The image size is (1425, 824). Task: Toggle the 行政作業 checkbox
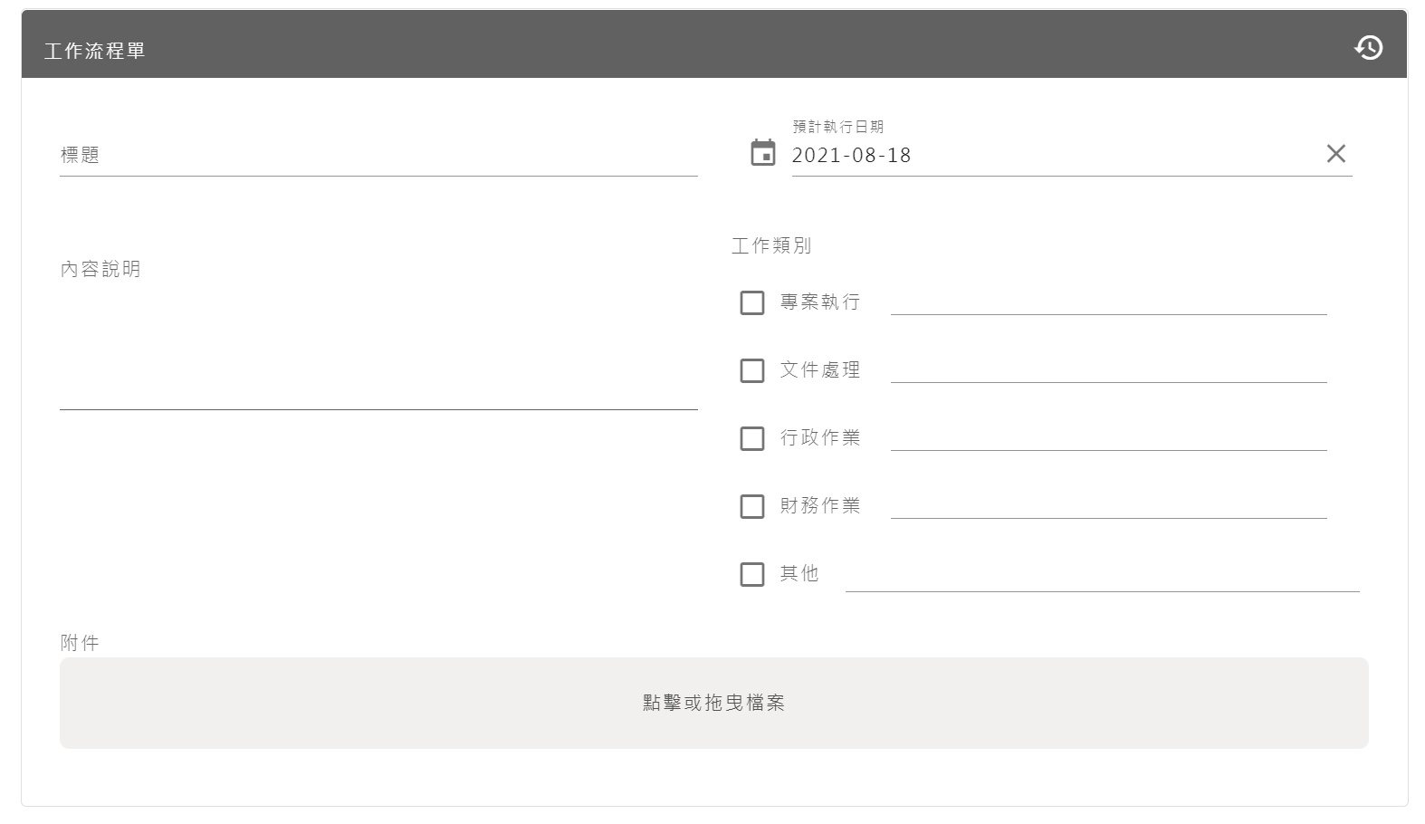click(x=752, y=438)
